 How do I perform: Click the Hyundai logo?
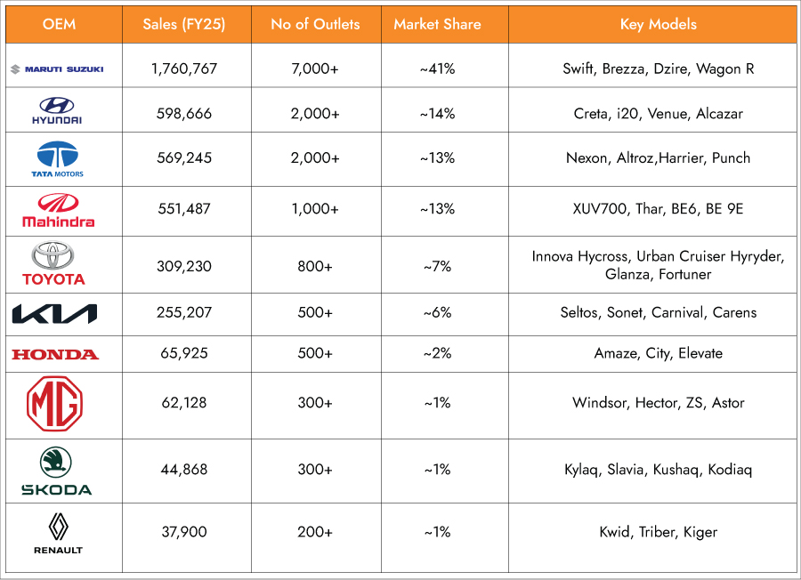click(56, 110)
